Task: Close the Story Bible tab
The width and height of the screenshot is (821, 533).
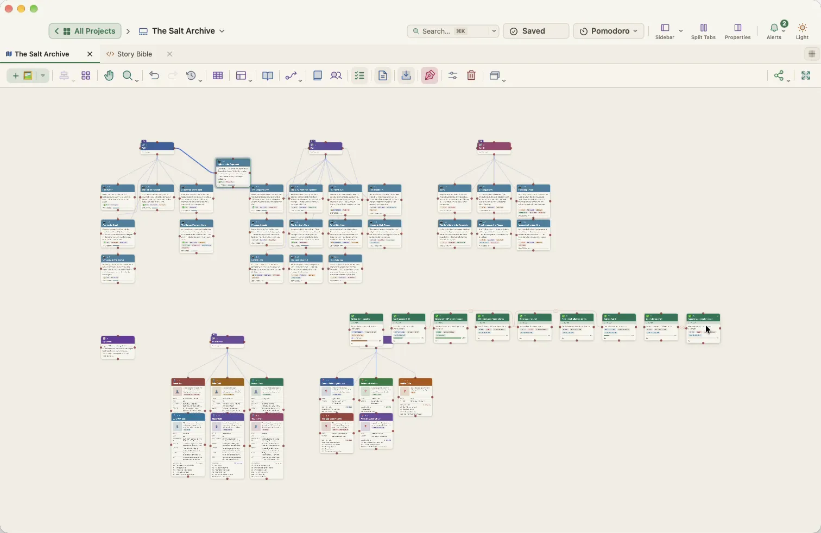Action: [x=169, y=54]
